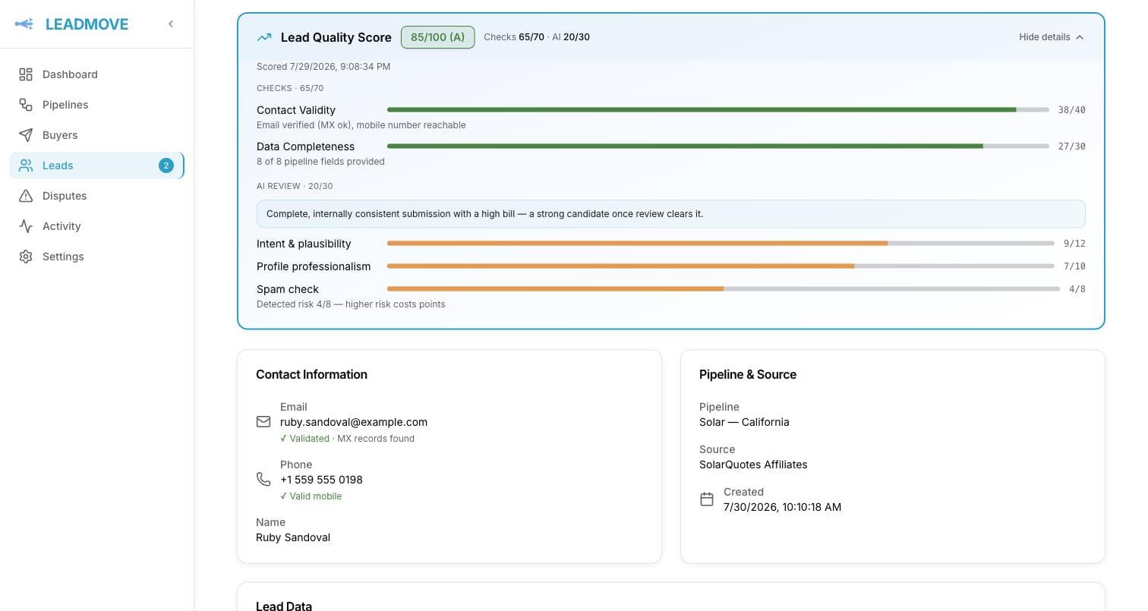Click the 'AI 20/30' header summary
The image size is (1148, 611).
(x=571, y=37)
